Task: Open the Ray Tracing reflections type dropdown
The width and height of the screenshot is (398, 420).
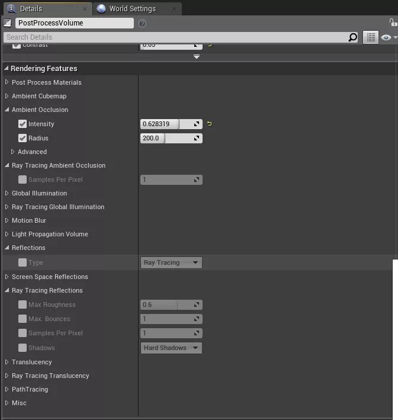Action: 171,262
